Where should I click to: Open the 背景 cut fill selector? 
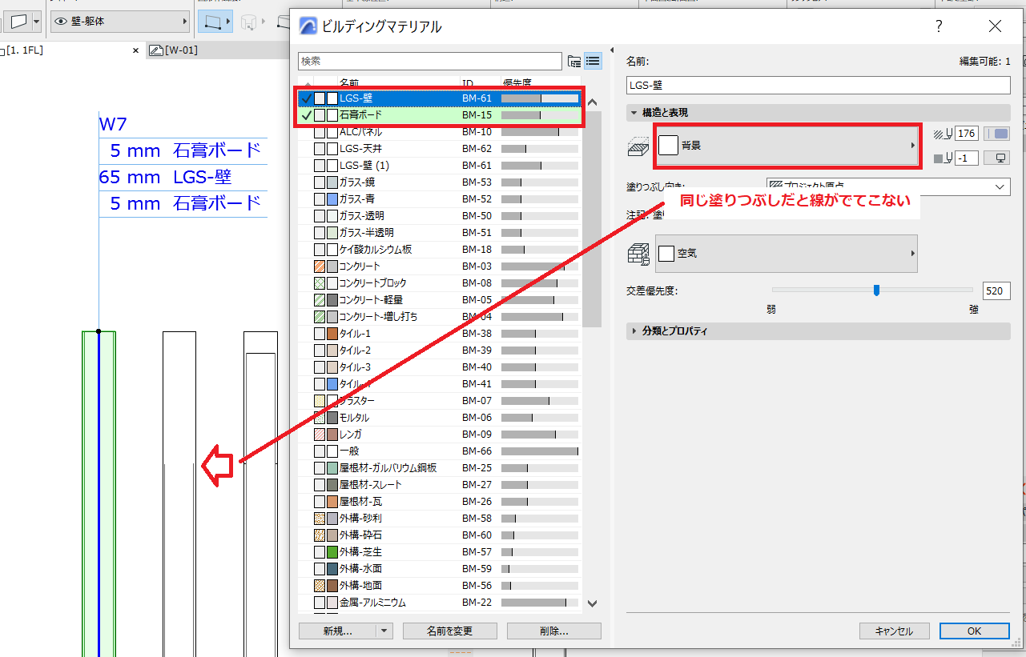(x=787, y=146)
